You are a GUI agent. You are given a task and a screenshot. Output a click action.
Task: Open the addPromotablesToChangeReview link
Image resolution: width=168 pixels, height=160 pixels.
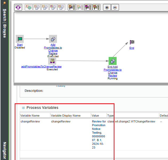(x=41, y=67)
